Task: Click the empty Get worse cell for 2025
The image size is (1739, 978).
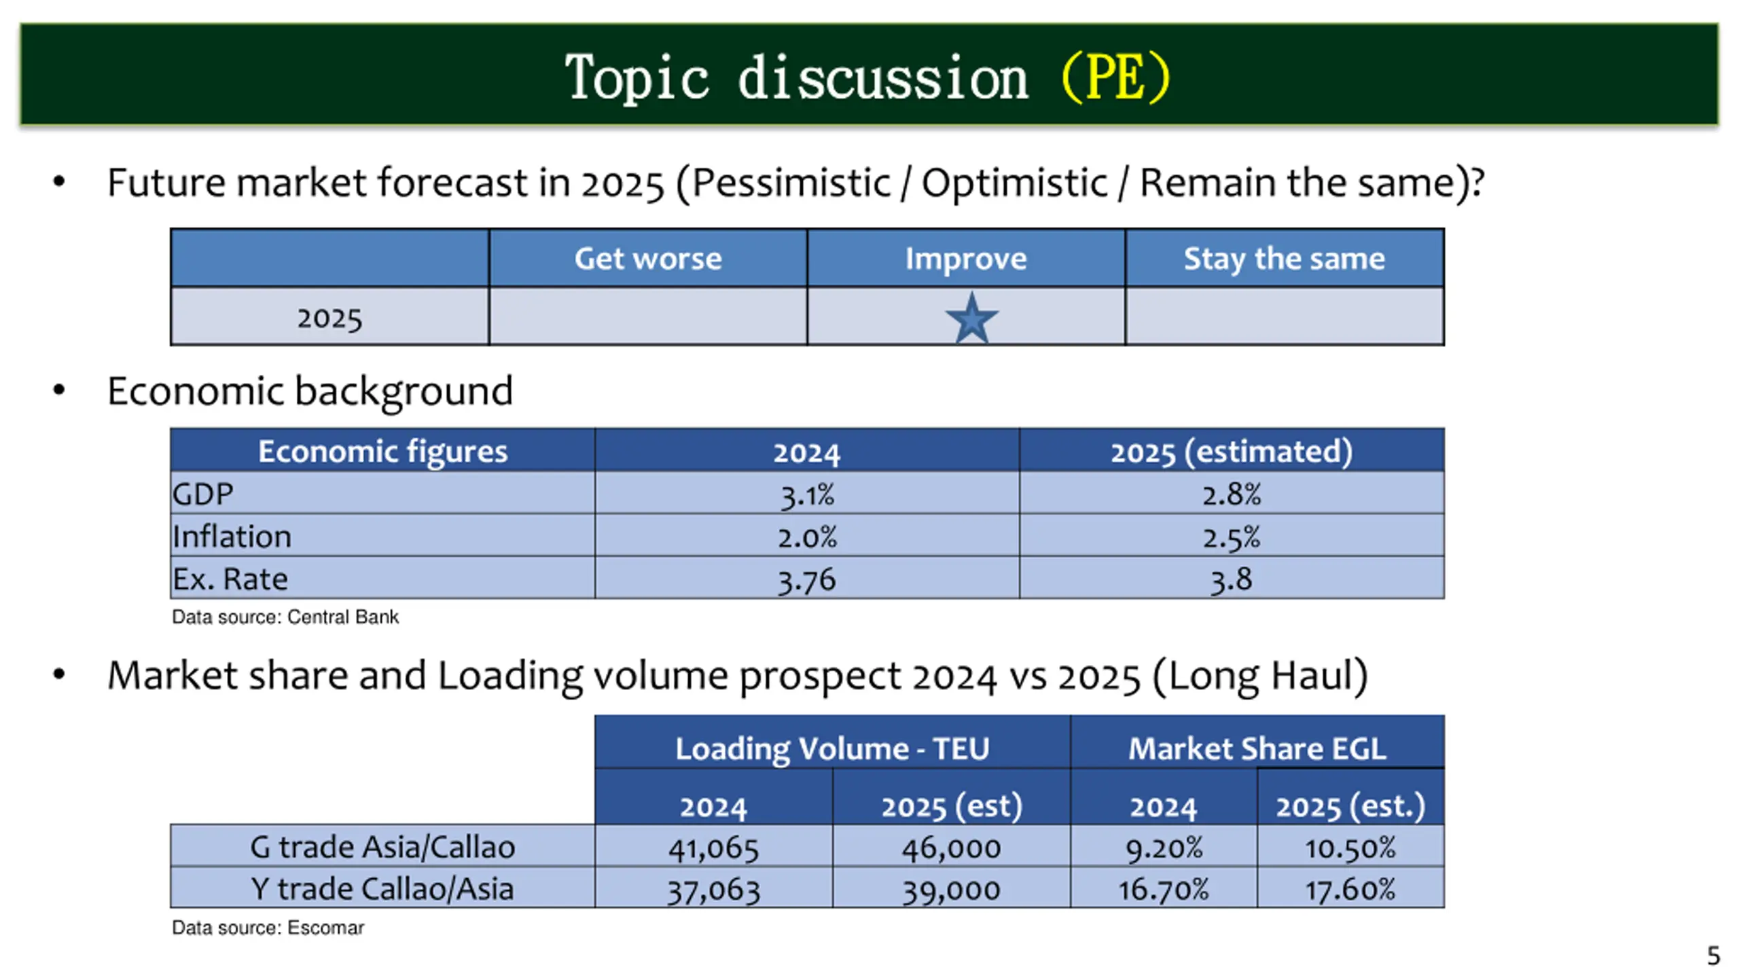Action: point(648,317)
